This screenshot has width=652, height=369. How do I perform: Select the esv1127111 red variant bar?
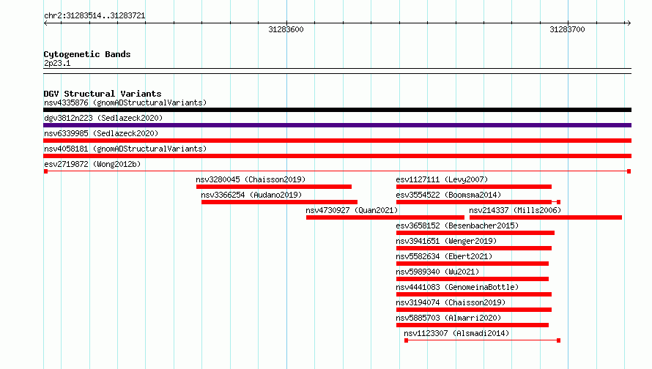(x=474, y=187)
